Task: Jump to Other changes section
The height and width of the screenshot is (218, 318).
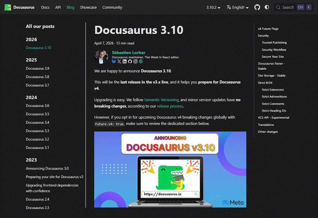Action: coord(268,132)
